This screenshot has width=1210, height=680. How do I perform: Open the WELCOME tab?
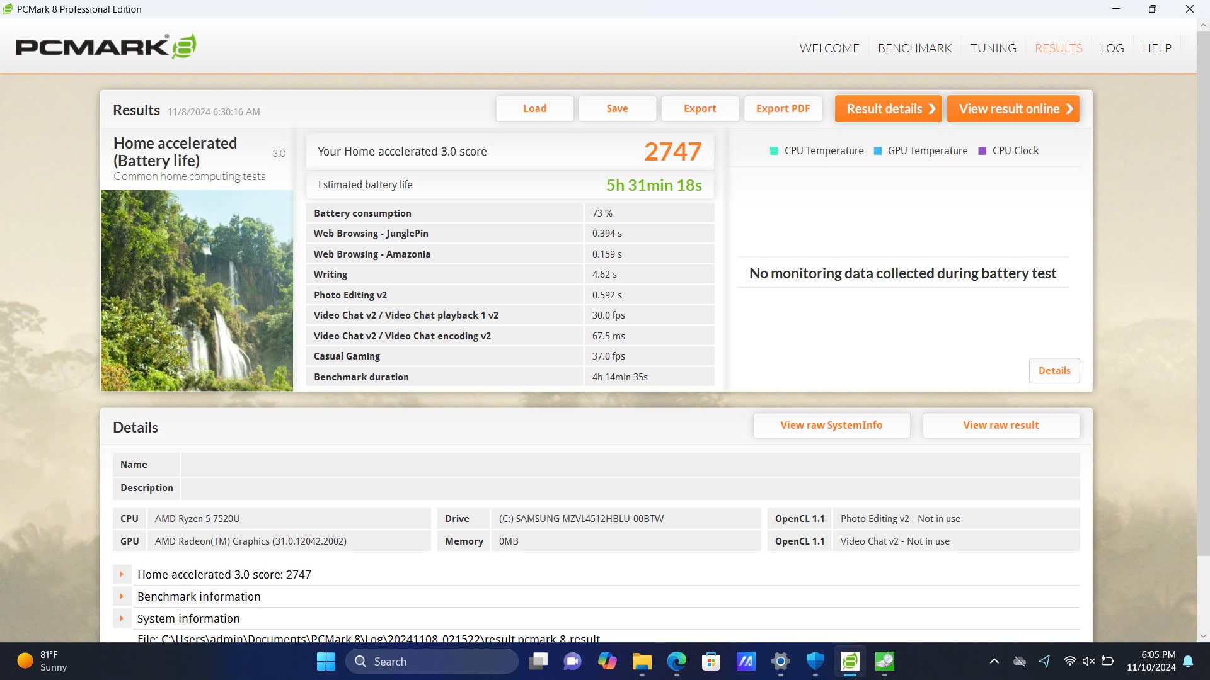click(x=829, y=48)
